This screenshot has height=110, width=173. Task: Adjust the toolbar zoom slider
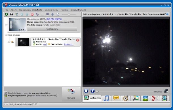[x=69, y=14]
